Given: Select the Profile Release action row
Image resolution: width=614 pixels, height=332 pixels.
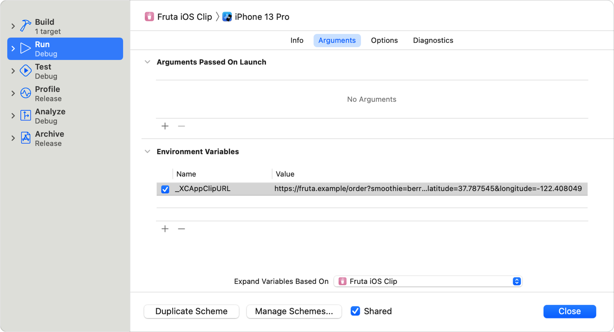Looking at the screenshot, I should coord(65,93).
